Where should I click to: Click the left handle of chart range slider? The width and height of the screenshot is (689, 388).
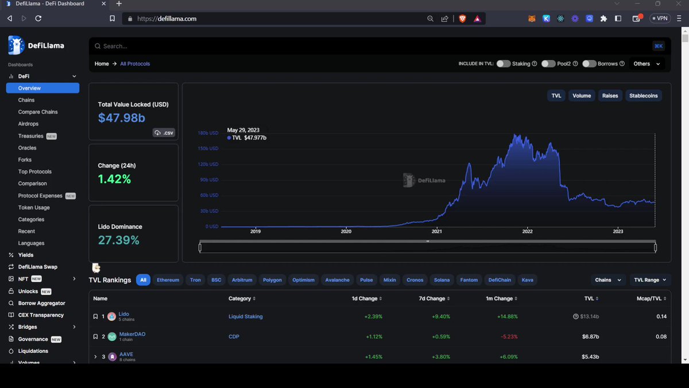click(200, 248)
